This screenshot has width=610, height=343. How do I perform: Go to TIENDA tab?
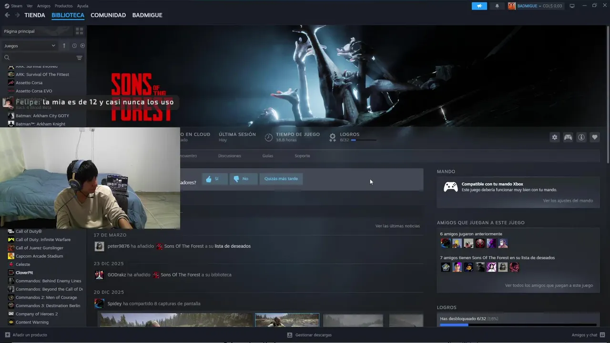coord(35,15)
